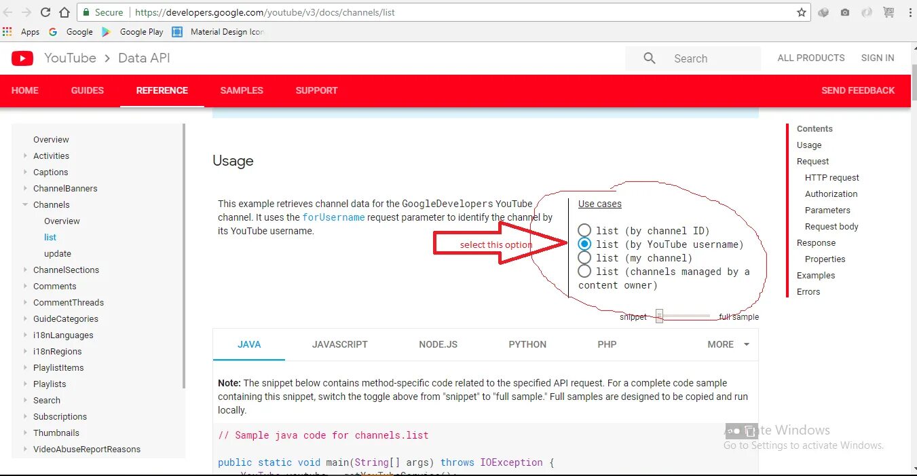Screen dimensions: 917x476
Task: Select list (by YouTube username) radio
Action: coord(584,244)
